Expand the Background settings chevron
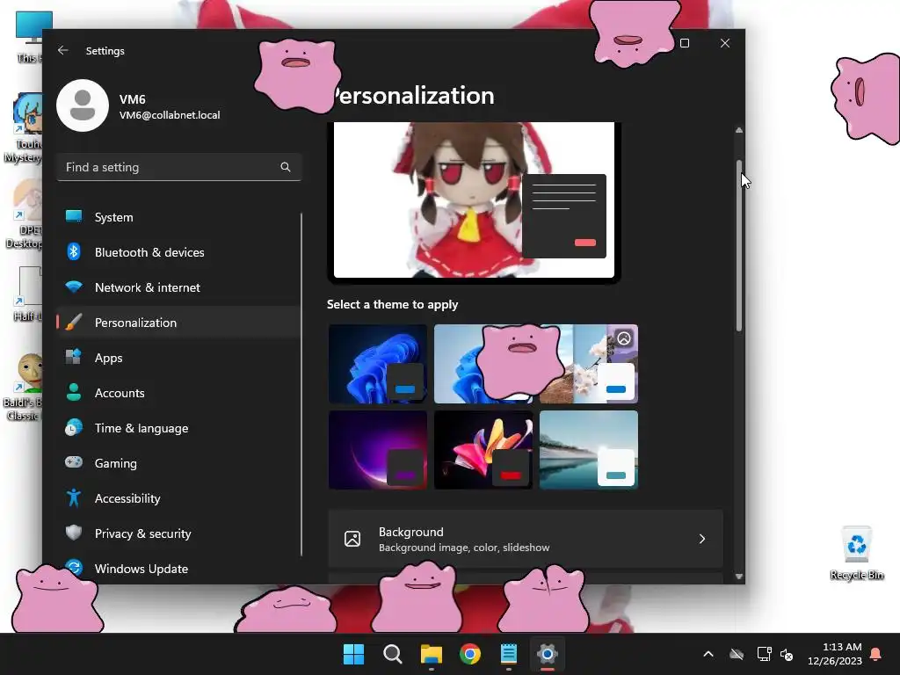 [702, 539]
